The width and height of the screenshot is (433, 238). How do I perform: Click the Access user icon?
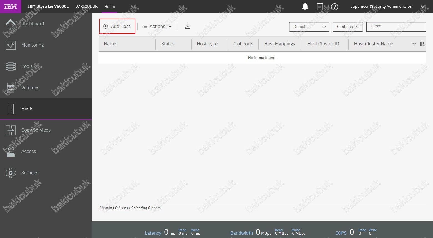point(11,152)
